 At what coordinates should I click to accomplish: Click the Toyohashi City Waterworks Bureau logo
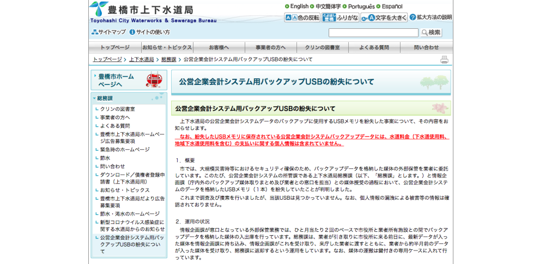[153, 12]
